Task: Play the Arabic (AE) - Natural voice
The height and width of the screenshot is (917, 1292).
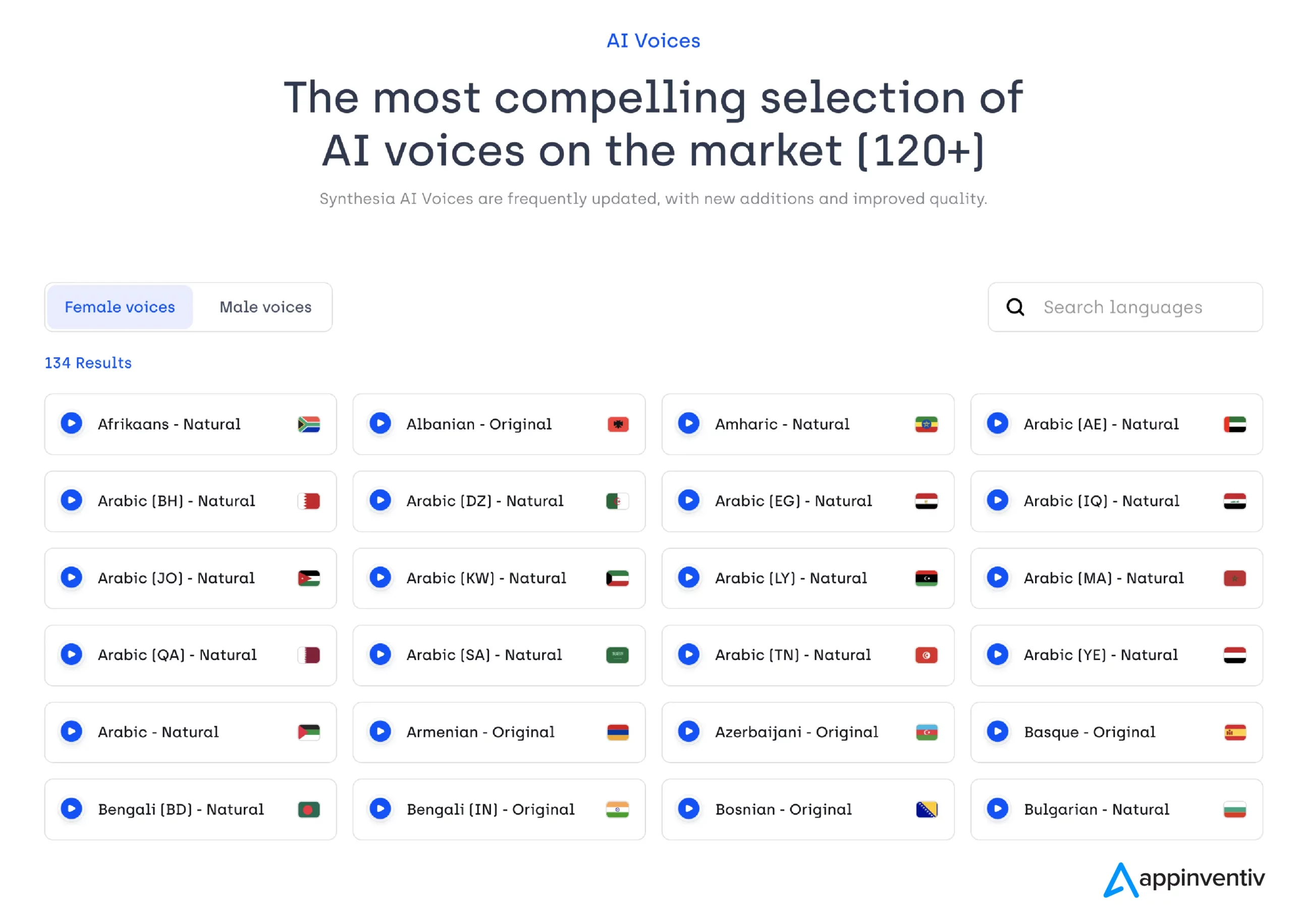Action: (997, 423)
